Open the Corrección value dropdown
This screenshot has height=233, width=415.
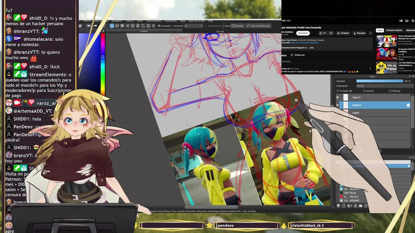pyautogui.click(x=194, y=26)
